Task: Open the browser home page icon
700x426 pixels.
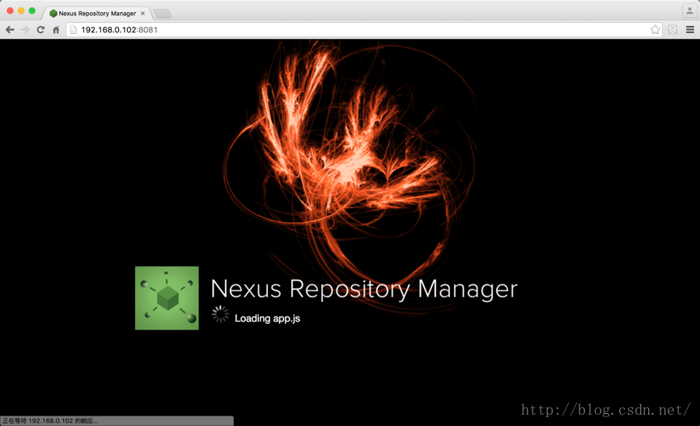Action: tap(56, 29)
